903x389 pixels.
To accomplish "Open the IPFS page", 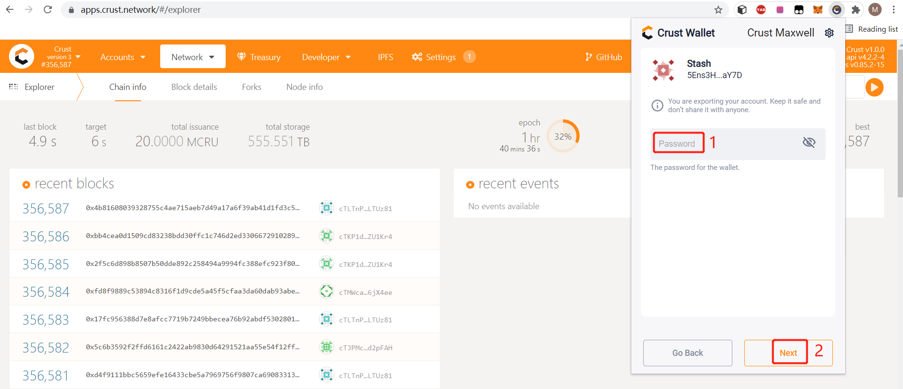I will coord(385,57).
